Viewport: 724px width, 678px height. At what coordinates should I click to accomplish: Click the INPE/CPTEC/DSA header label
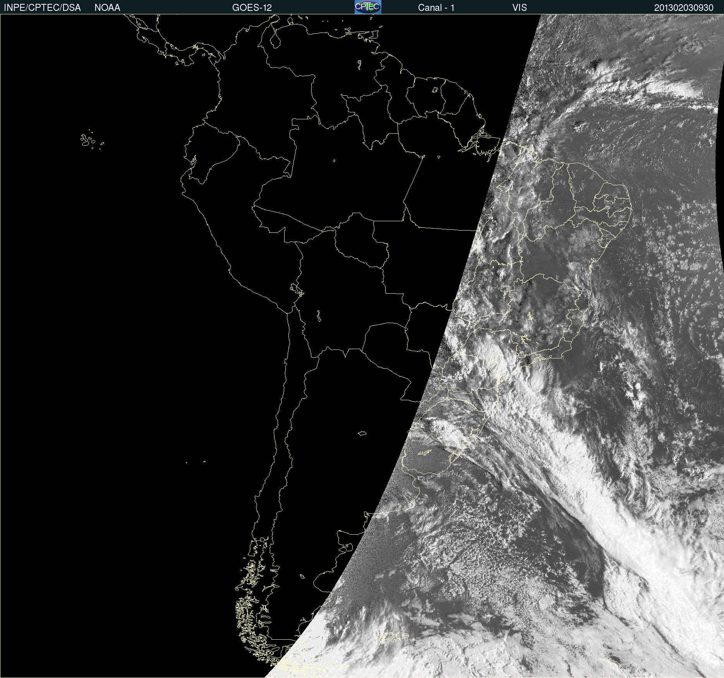(x=42, y=8)
